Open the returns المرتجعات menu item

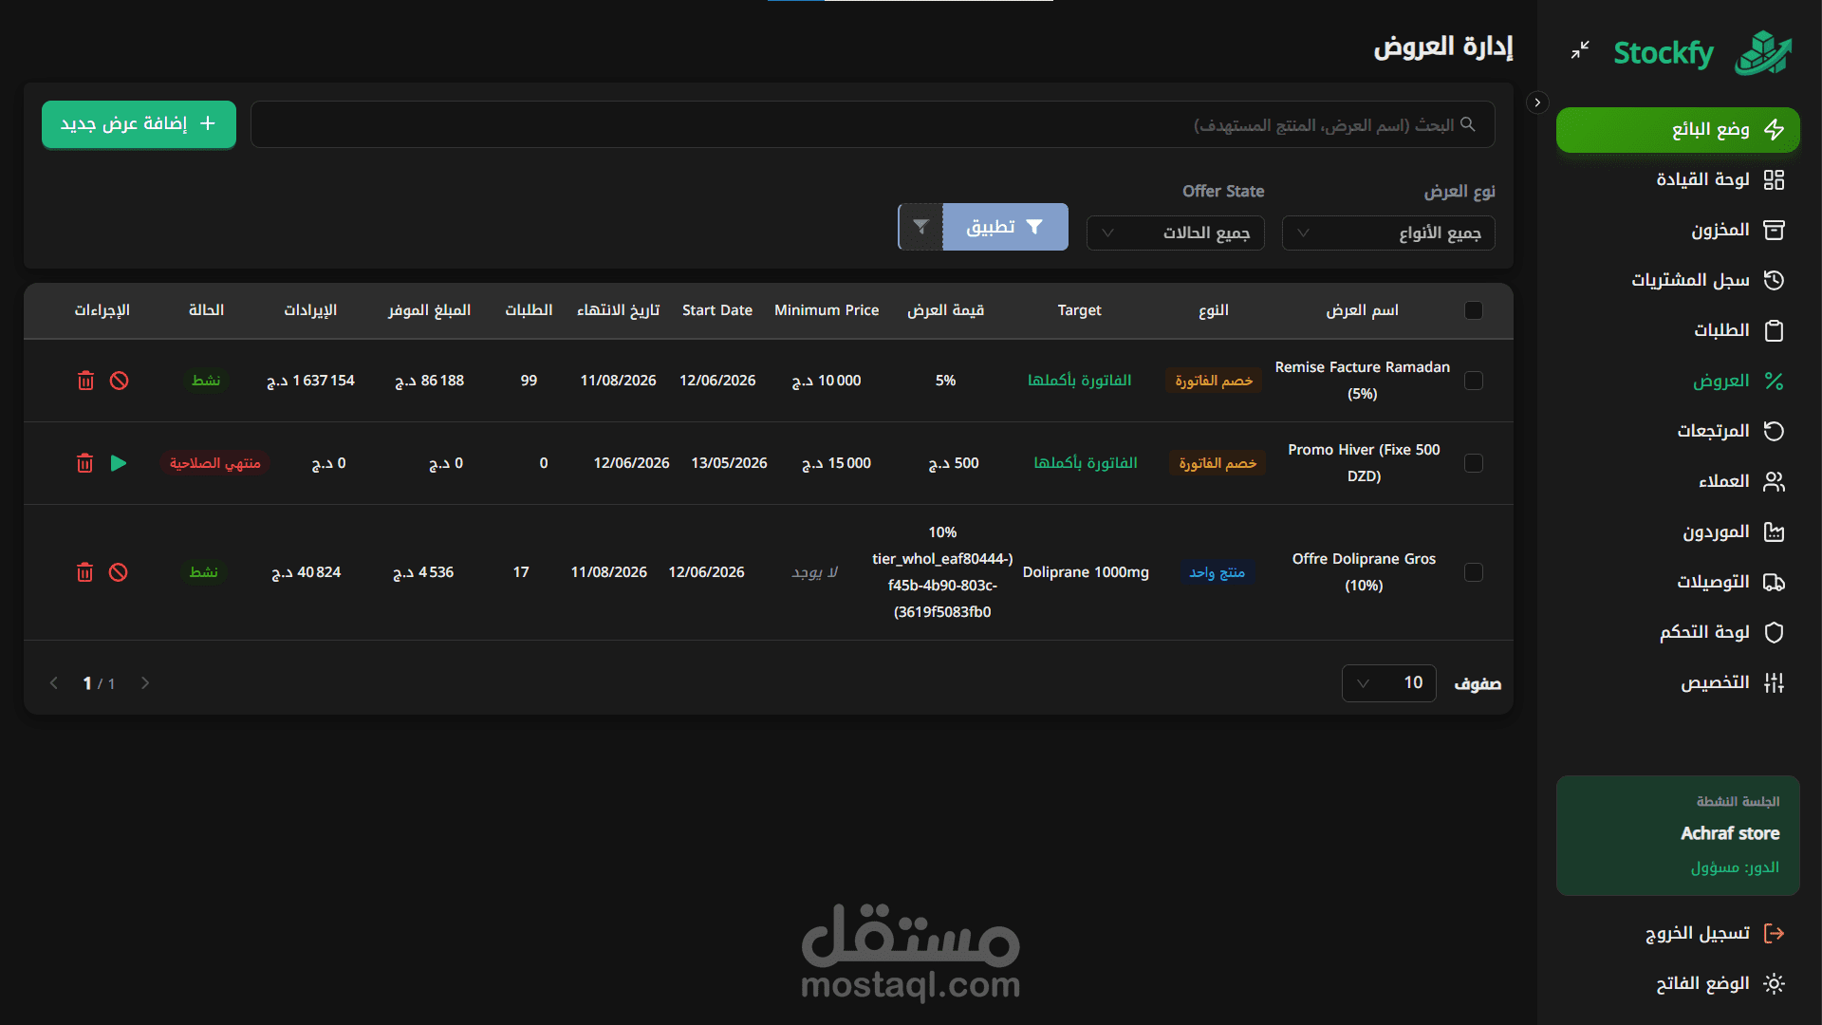pyautogui.click(x=1678, y=431)
